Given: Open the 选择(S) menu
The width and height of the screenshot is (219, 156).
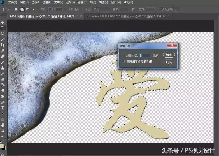Looking at the screenshot, I should [x=70, y=2].
